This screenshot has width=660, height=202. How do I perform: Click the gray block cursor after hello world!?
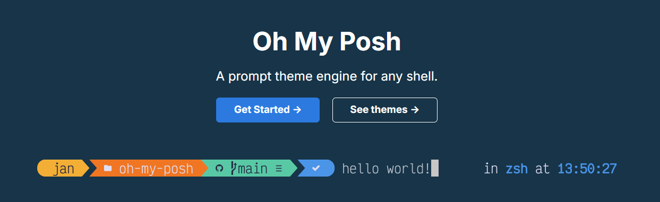point(435,168)
